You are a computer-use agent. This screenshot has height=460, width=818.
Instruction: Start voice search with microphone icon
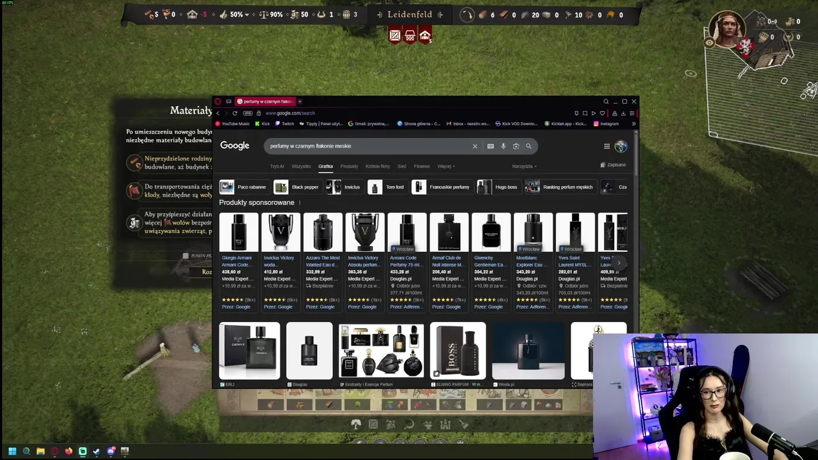point(503,146)
